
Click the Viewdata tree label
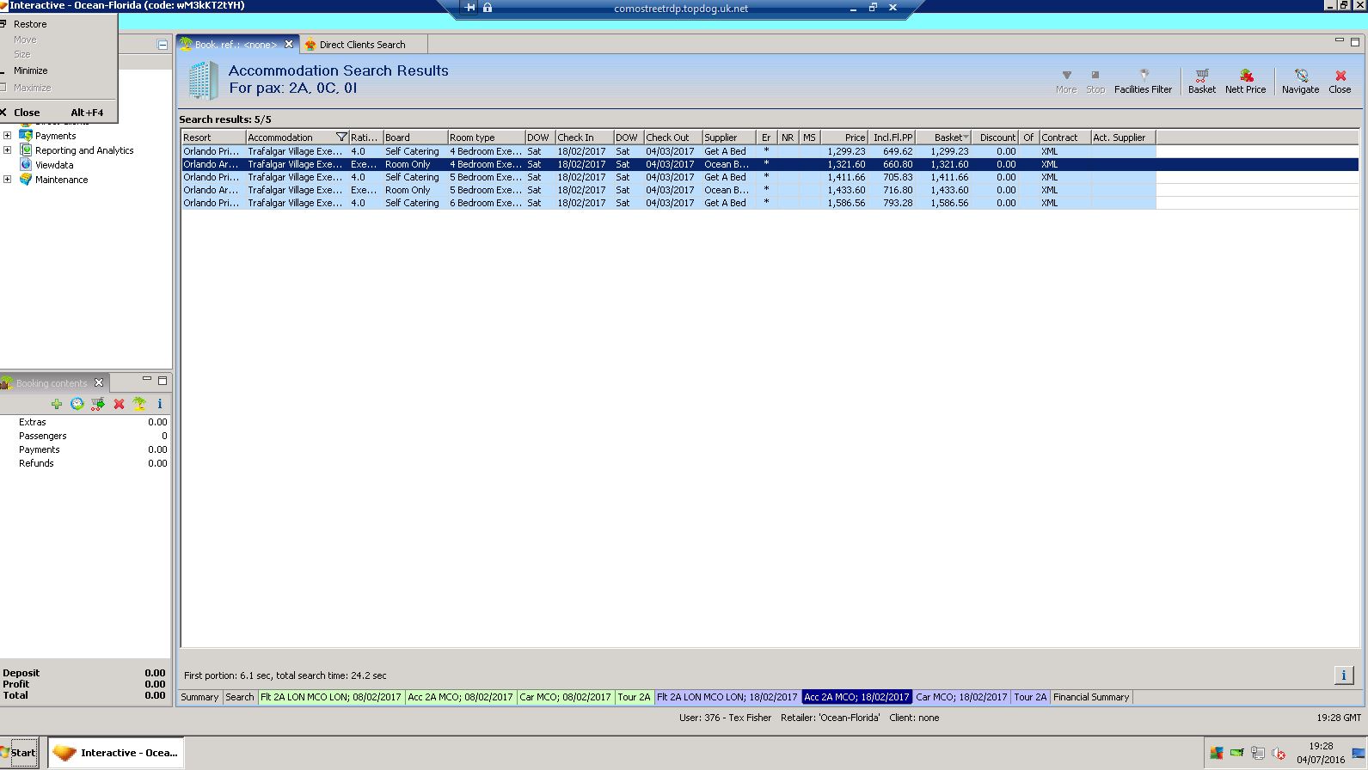(54, 165)
